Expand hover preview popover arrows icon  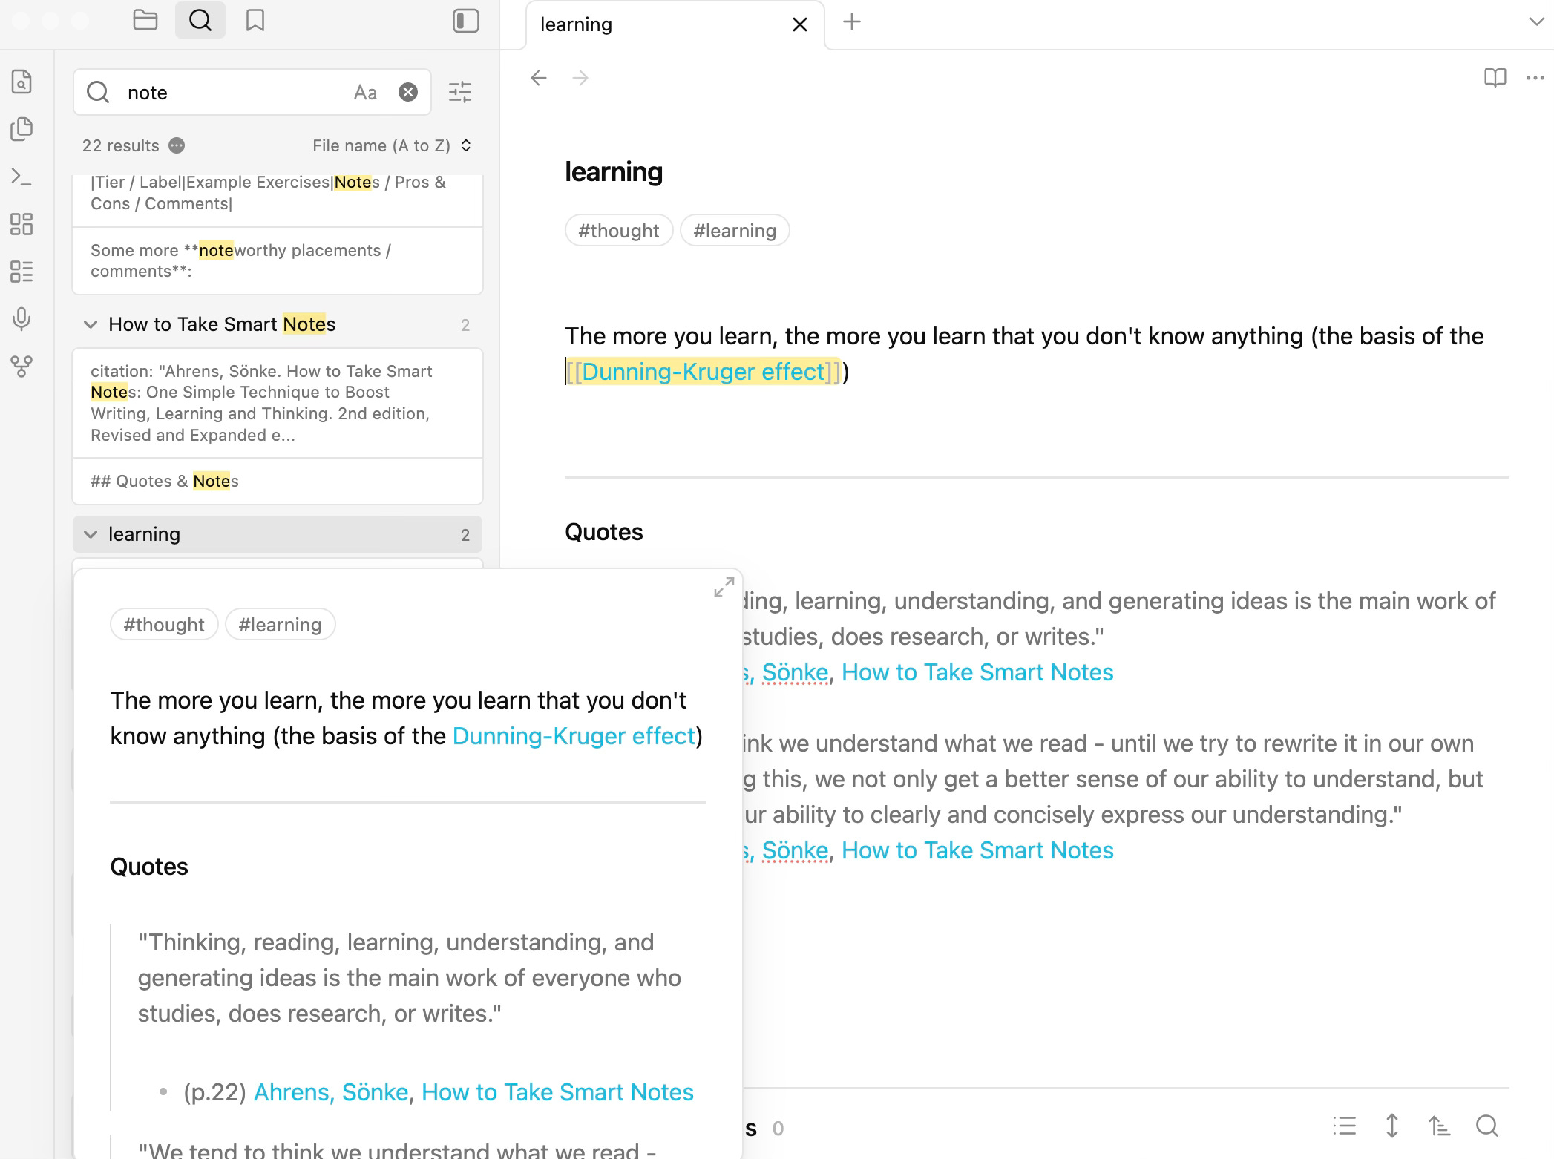pos(724,587)
